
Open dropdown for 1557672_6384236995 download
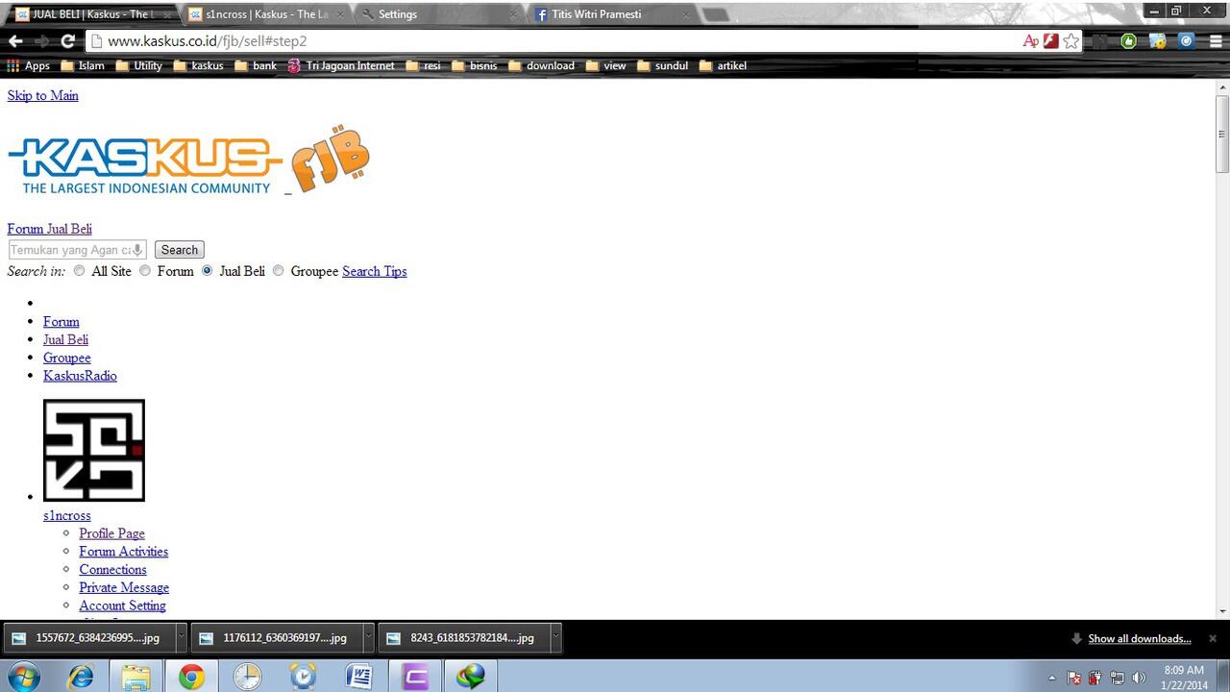point(181,637)
